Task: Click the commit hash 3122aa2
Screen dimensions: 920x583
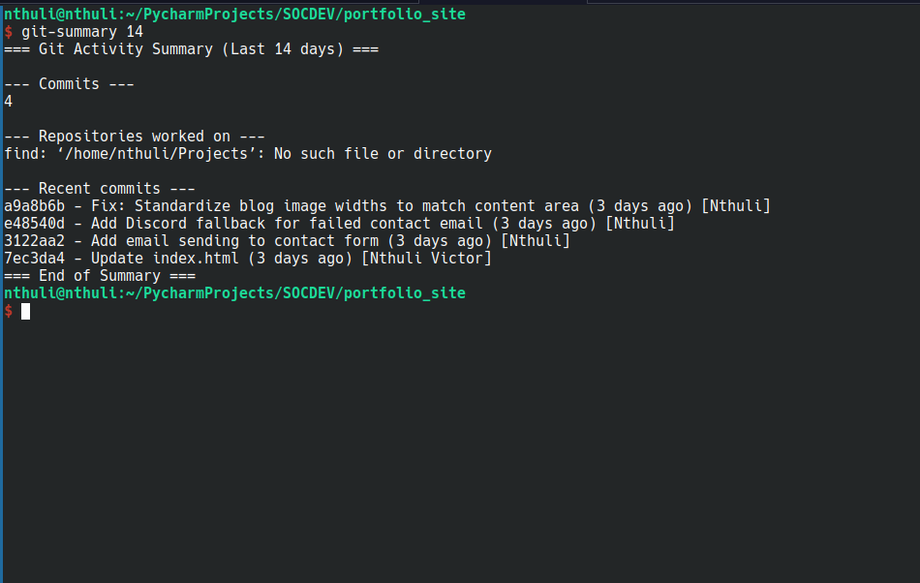Action: (x=35, y=241)
